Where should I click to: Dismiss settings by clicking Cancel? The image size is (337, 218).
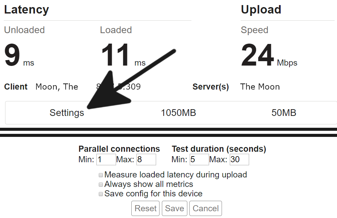205,208
